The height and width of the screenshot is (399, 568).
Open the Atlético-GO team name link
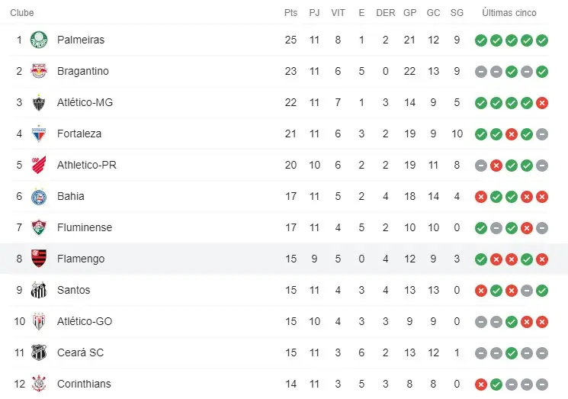coord(85,321)
